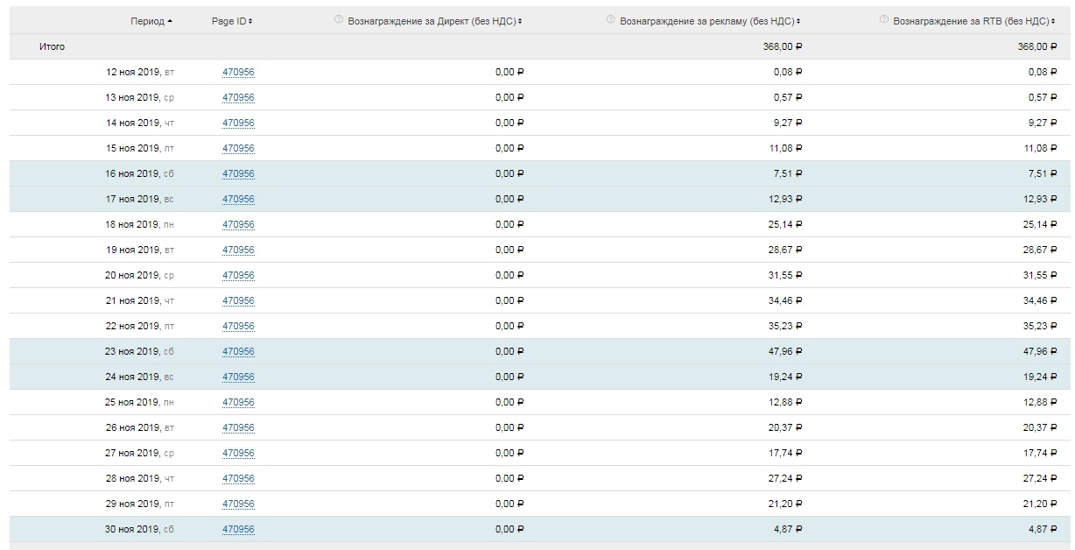The image size is (1075, 550).
Task: Open Page ID 470956 link for 20 ноя 2019
Action: 238,275
